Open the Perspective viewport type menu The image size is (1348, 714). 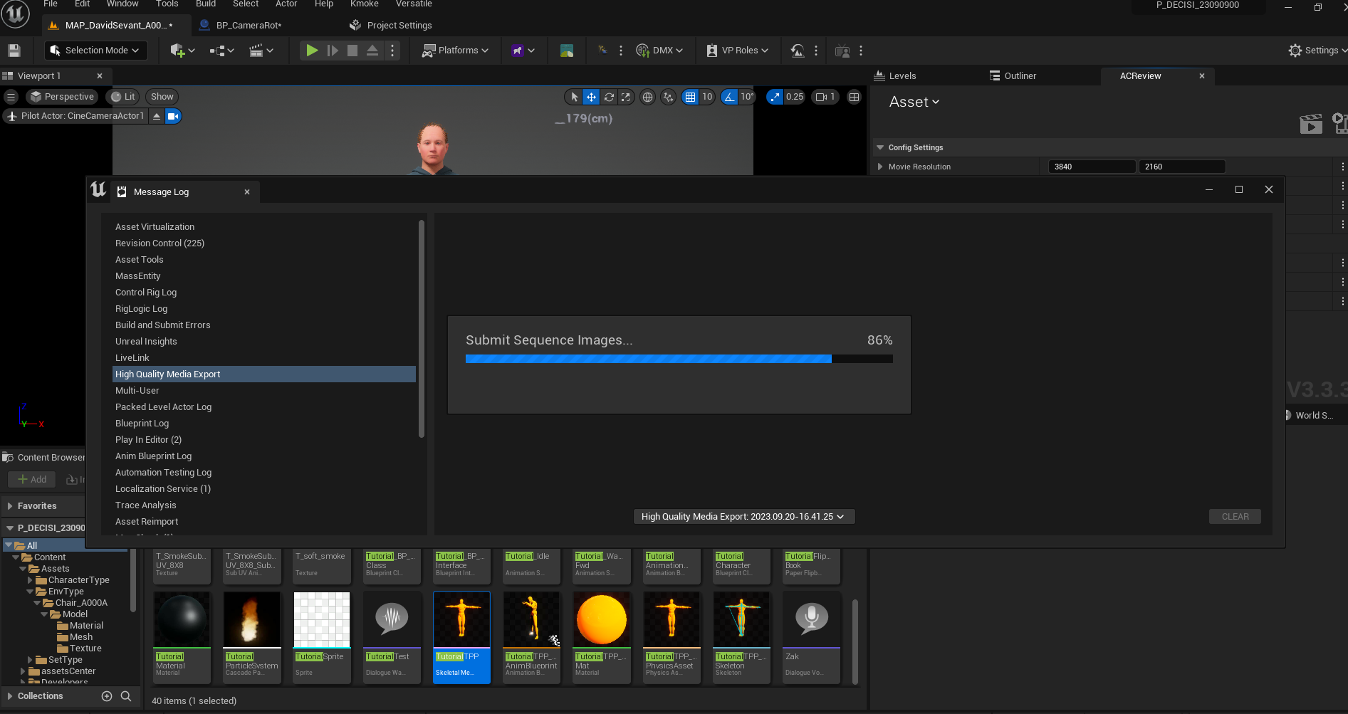tap(62, 97)
